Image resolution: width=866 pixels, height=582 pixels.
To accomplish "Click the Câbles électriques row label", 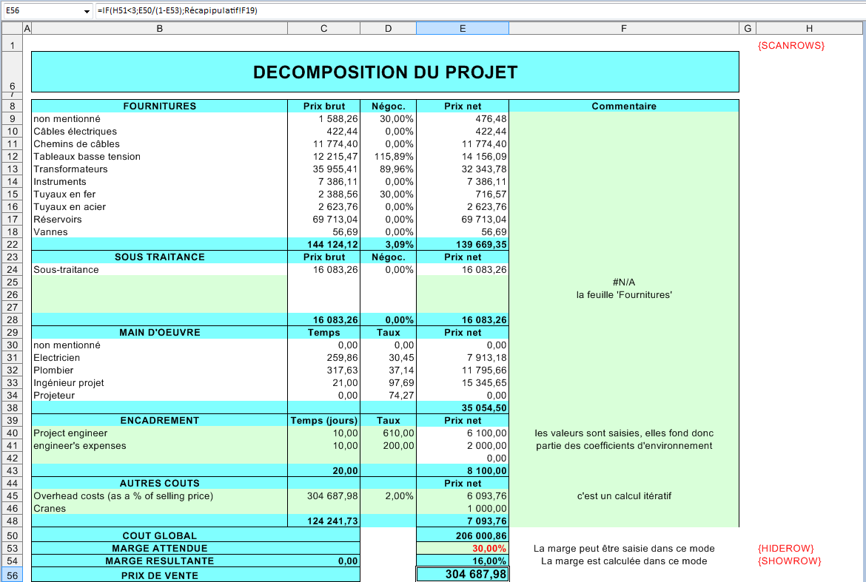I will (x=75, y=132).
